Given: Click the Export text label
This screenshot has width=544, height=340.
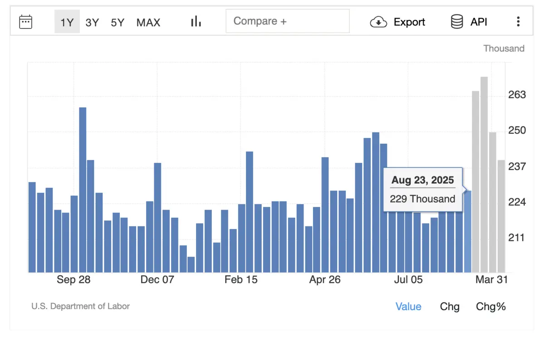Looking at the screenshot, I should (409, 22).
